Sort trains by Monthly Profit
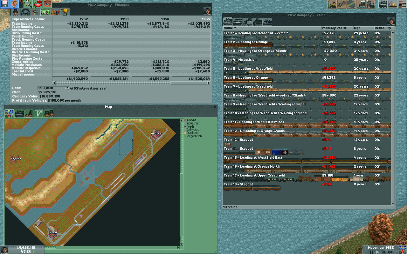407x254 pixels. click(337, 28)
